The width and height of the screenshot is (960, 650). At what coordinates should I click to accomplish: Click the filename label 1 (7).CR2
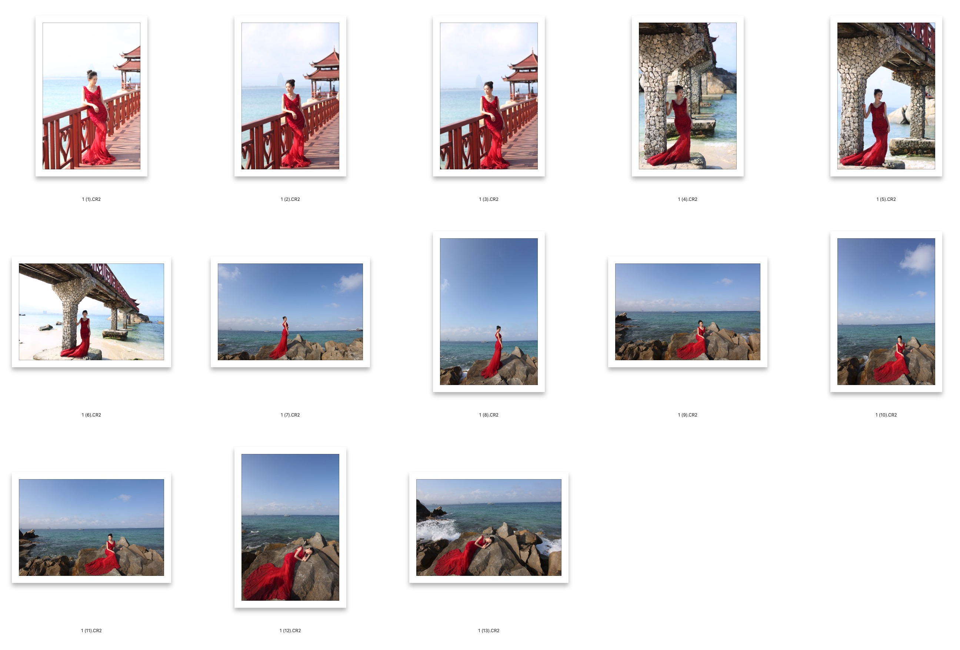click(290, 415)
